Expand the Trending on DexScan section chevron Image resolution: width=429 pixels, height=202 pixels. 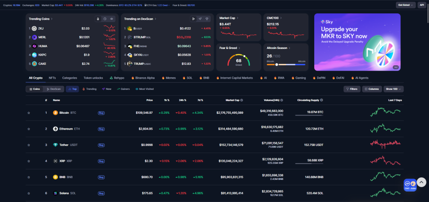[155, 19]
